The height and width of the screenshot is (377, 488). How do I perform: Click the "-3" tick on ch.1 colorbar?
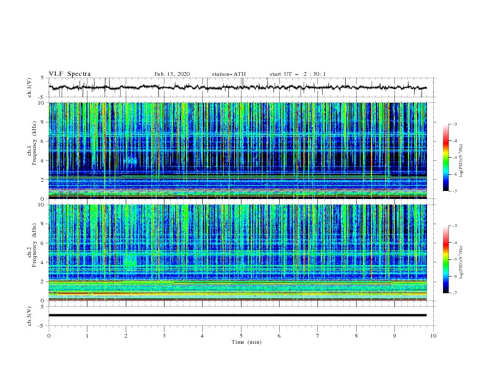click(x=454, y=124)
